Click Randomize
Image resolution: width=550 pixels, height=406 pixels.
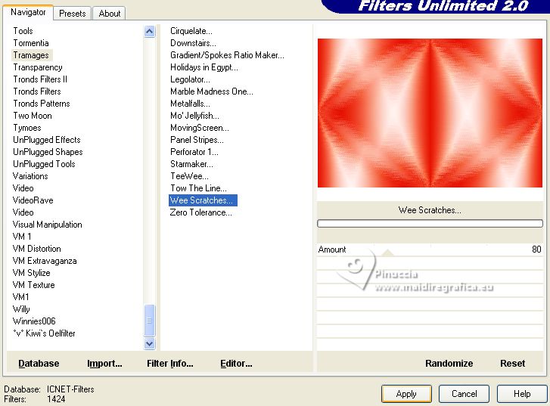(449, 363)
